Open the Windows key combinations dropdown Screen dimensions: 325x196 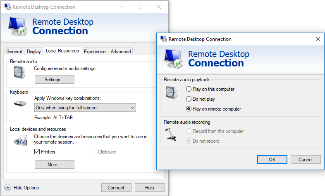[x=85, y=108]
